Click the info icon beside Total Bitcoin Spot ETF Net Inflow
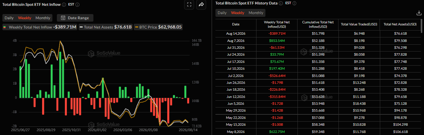 (64, 5)
